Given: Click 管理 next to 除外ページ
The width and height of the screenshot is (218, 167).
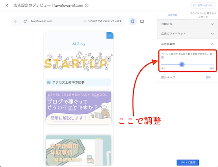Looking at the screenshot, I should (208, 78).
